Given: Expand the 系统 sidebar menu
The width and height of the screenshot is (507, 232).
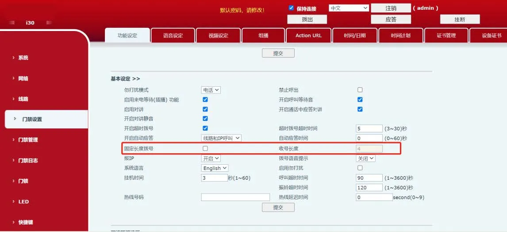Looking at the screenshot, I should (x=23, y=58).
